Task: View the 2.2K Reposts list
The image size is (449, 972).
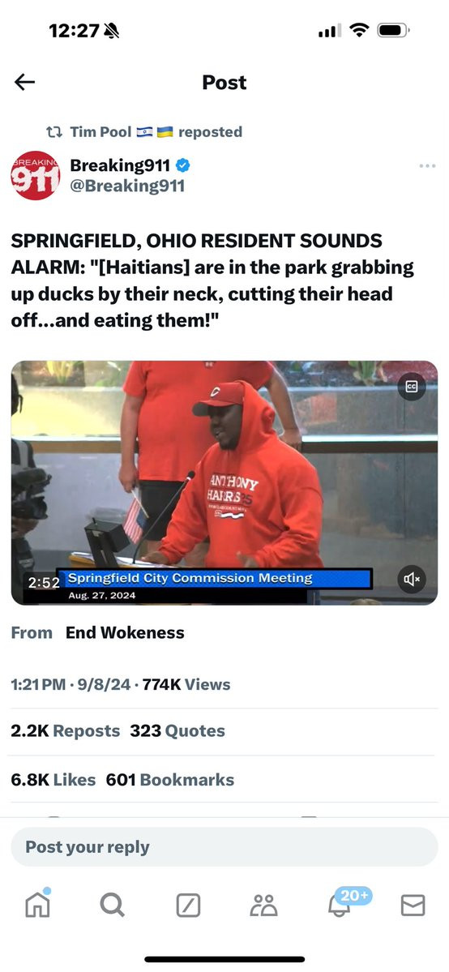Action: 65,731
